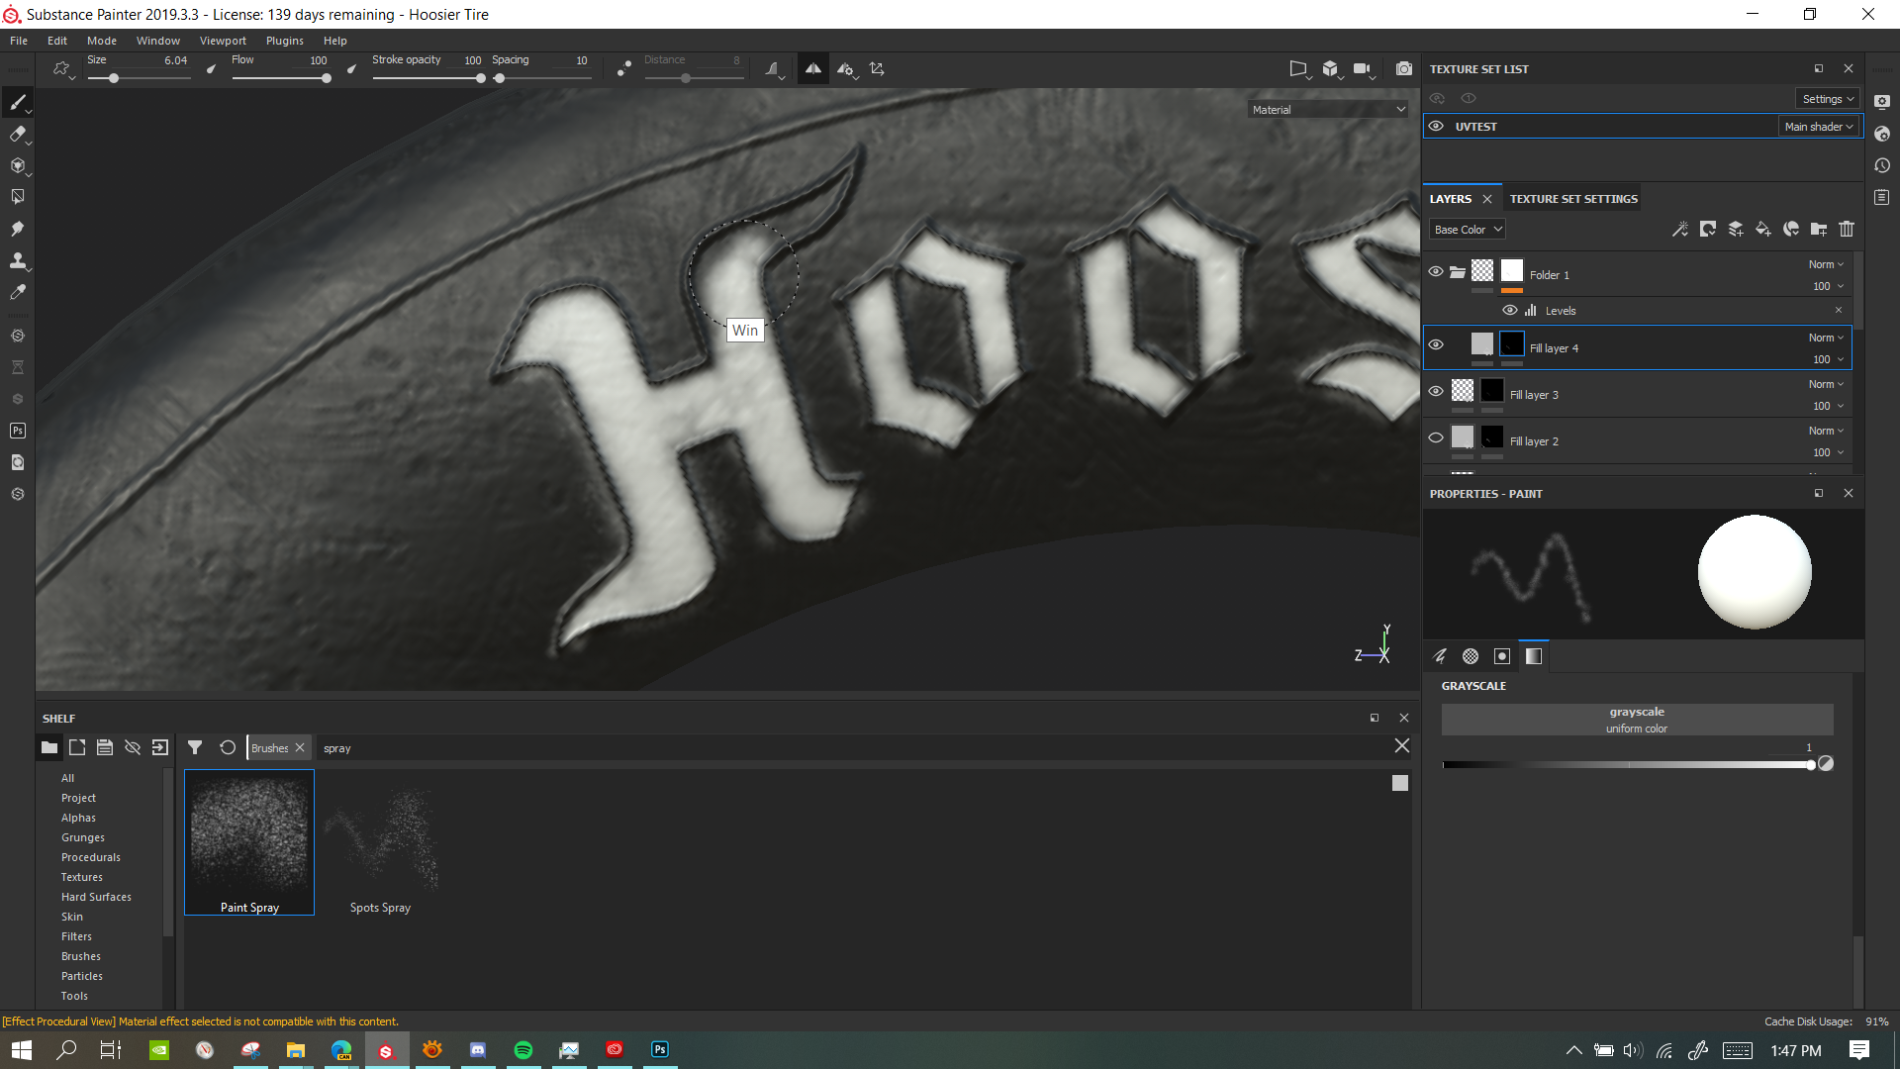Select the Clone tool
The height and width of the screenshot is (1069, 1900).
18,260
